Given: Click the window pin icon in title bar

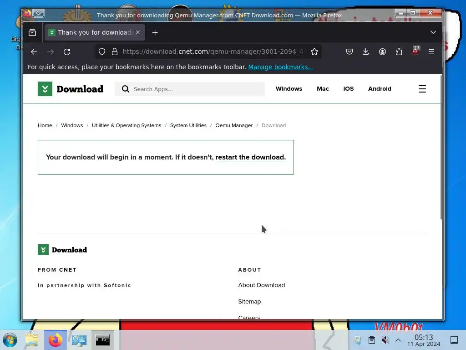Looking at the screenshot, I should coord(39,13).
